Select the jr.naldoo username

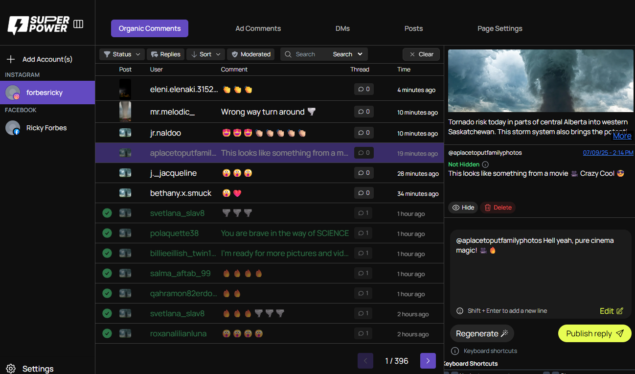(x=166, y=133)
